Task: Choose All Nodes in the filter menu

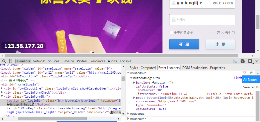Action: pyautogui.click(x=250, y=80)
